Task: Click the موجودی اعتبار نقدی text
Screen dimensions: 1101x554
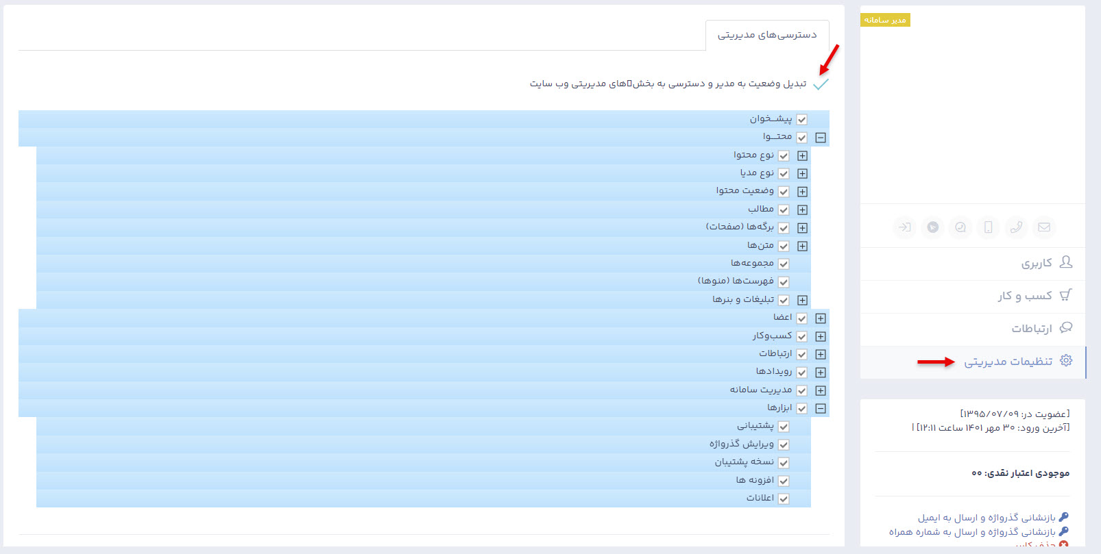Action: 1020,473
